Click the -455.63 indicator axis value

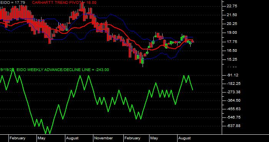(233, 109)
